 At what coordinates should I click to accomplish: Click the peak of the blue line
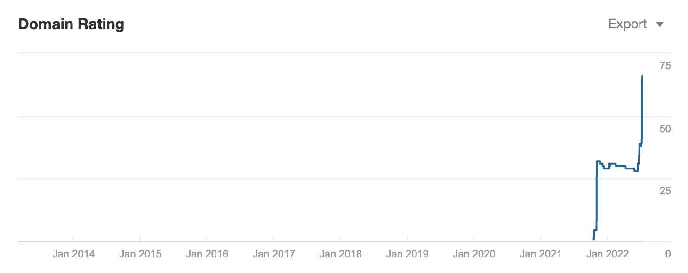[642, 76]
